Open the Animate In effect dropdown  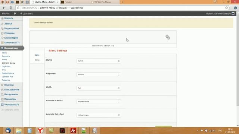99,102
